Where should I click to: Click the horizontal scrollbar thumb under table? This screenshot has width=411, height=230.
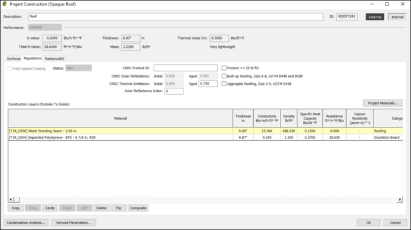[16, 200]
